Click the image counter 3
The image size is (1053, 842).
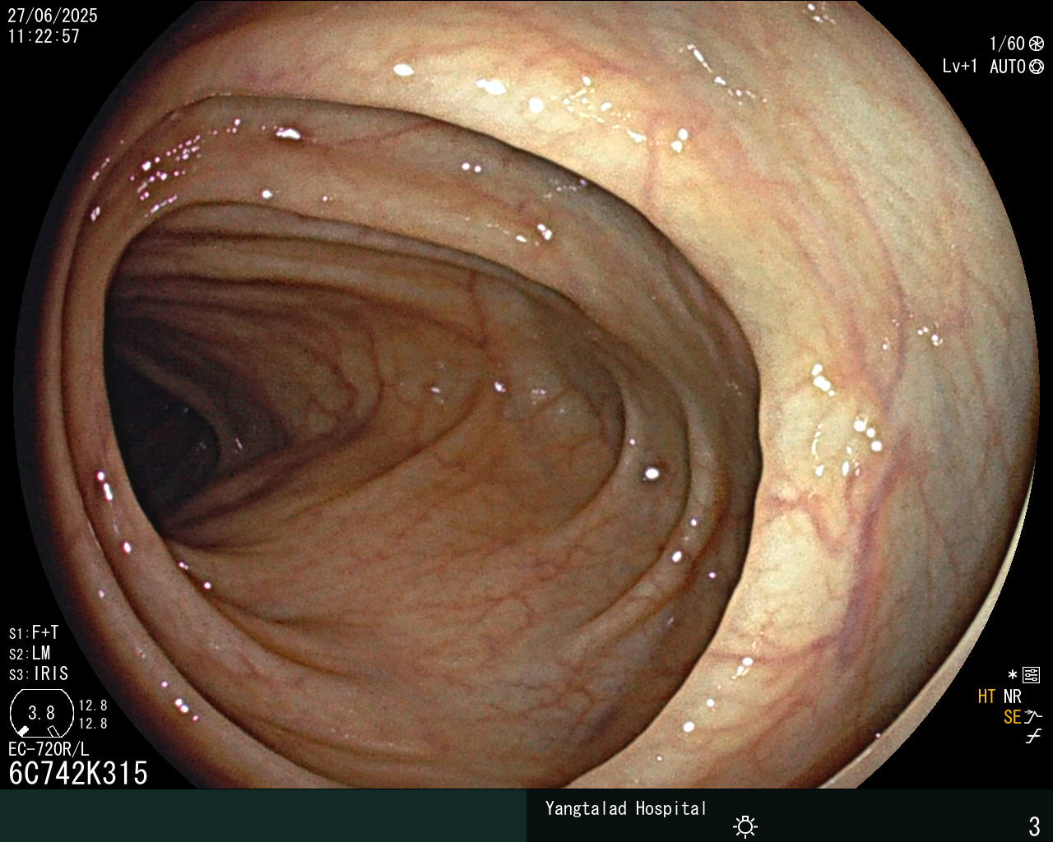tap(1035, 826)
